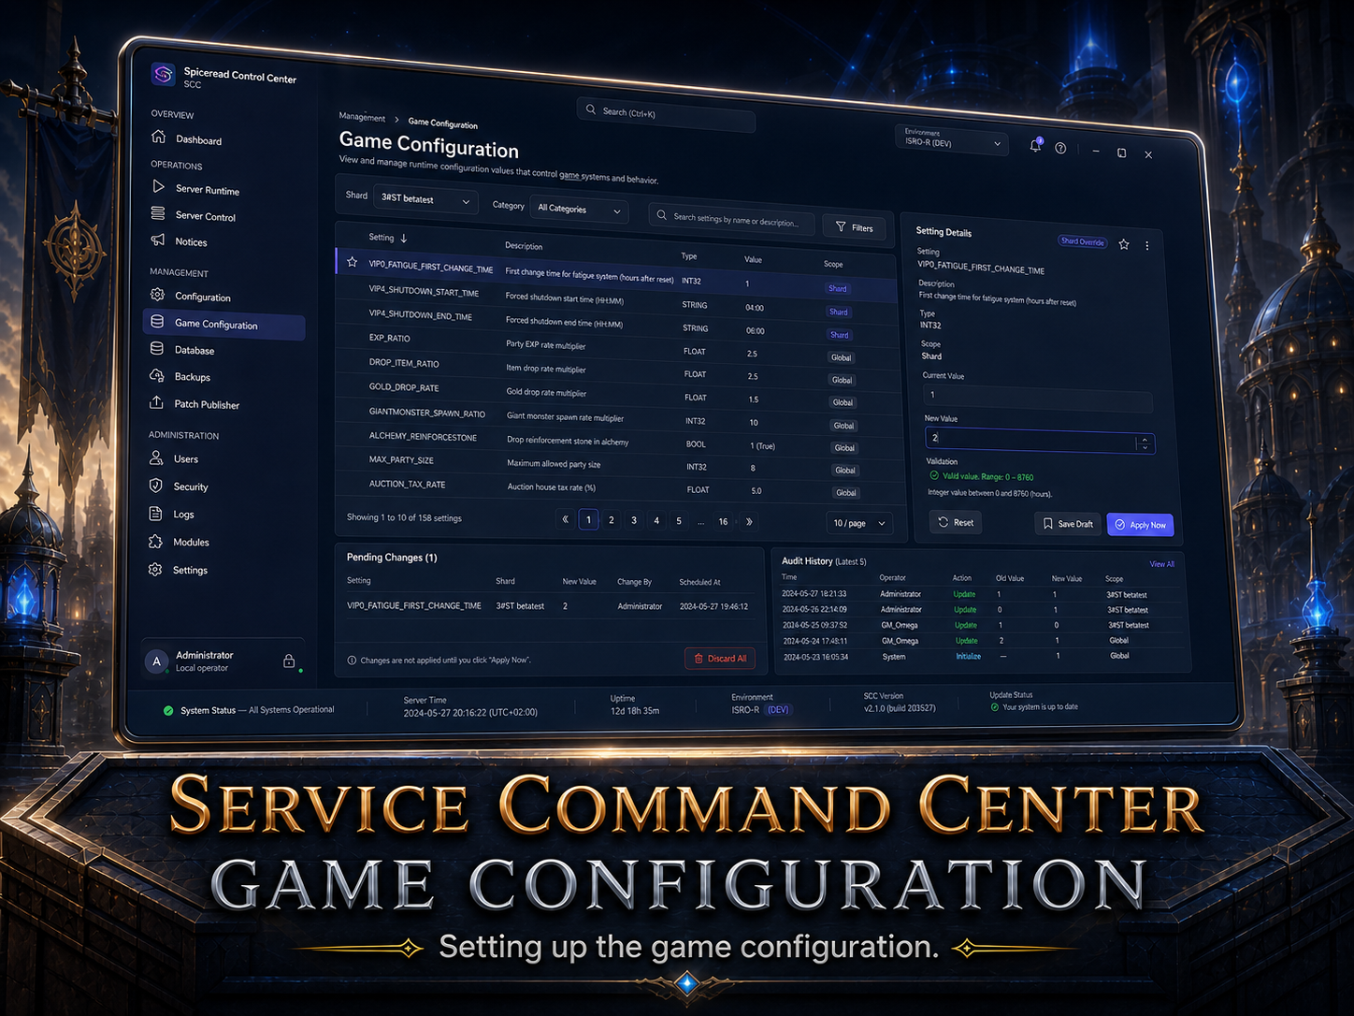Focus the Search settings by name field

pyautogui.click(x=731, y=219)
